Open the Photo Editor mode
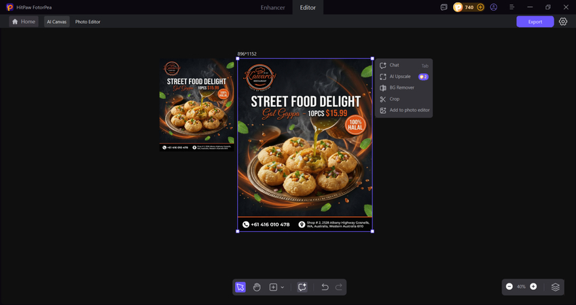The width and height of the screenshot is (576, 305). pyautogui.click(x=88, y=22)
